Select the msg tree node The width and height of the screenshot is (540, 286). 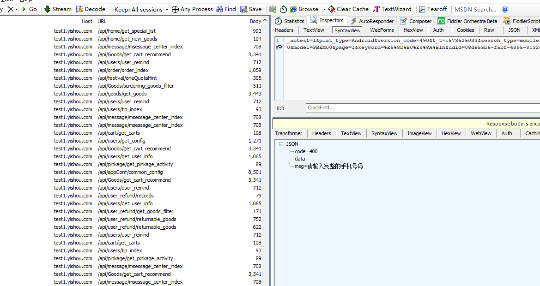point(329,167)
